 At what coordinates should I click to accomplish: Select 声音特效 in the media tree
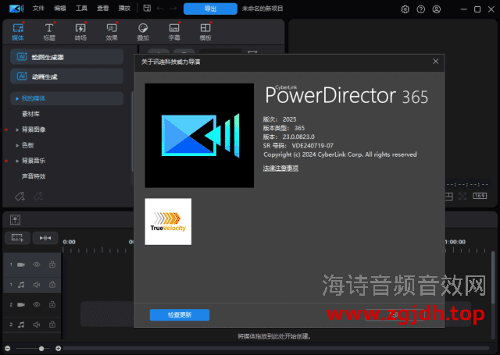point(34,176)
